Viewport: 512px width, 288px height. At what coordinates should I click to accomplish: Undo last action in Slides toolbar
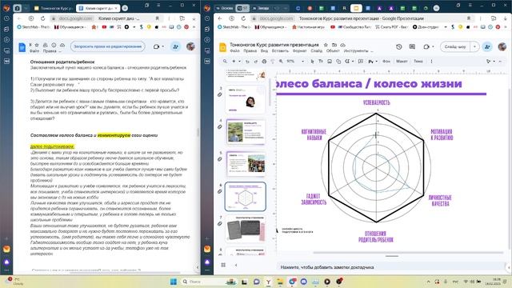tap(247, 61)
